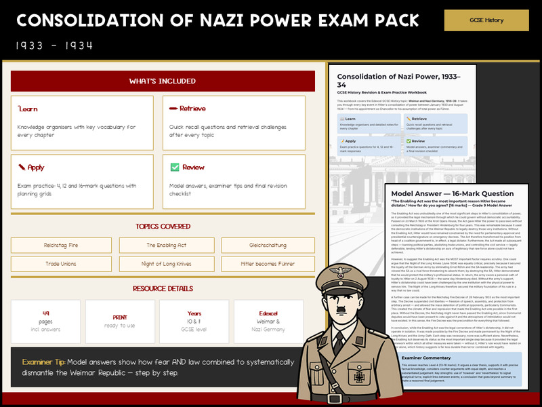Viewport: 542px width, 407px height.
Task: Open the Model Answer 16-Mark Question page thumbnail
Action: pos(456,286)
